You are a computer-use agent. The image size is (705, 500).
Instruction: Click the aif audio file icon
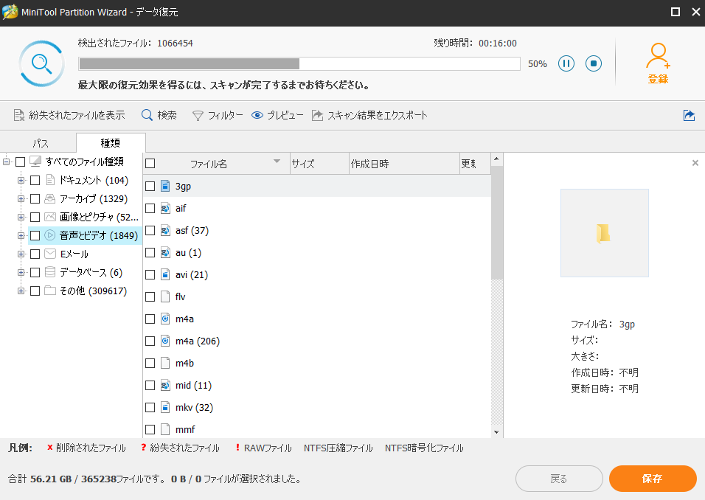(x=165, y=208)
